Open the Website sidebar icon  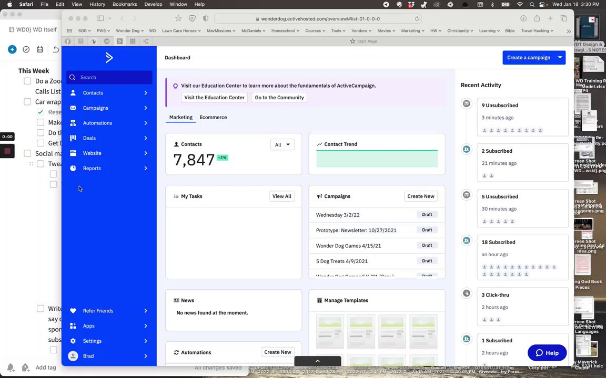tap(73, 153)
